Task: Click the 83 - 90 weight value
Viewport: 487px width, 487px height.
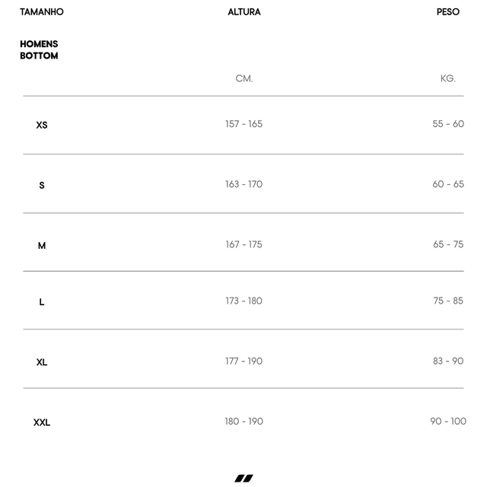Action: [x=448, y=361]
